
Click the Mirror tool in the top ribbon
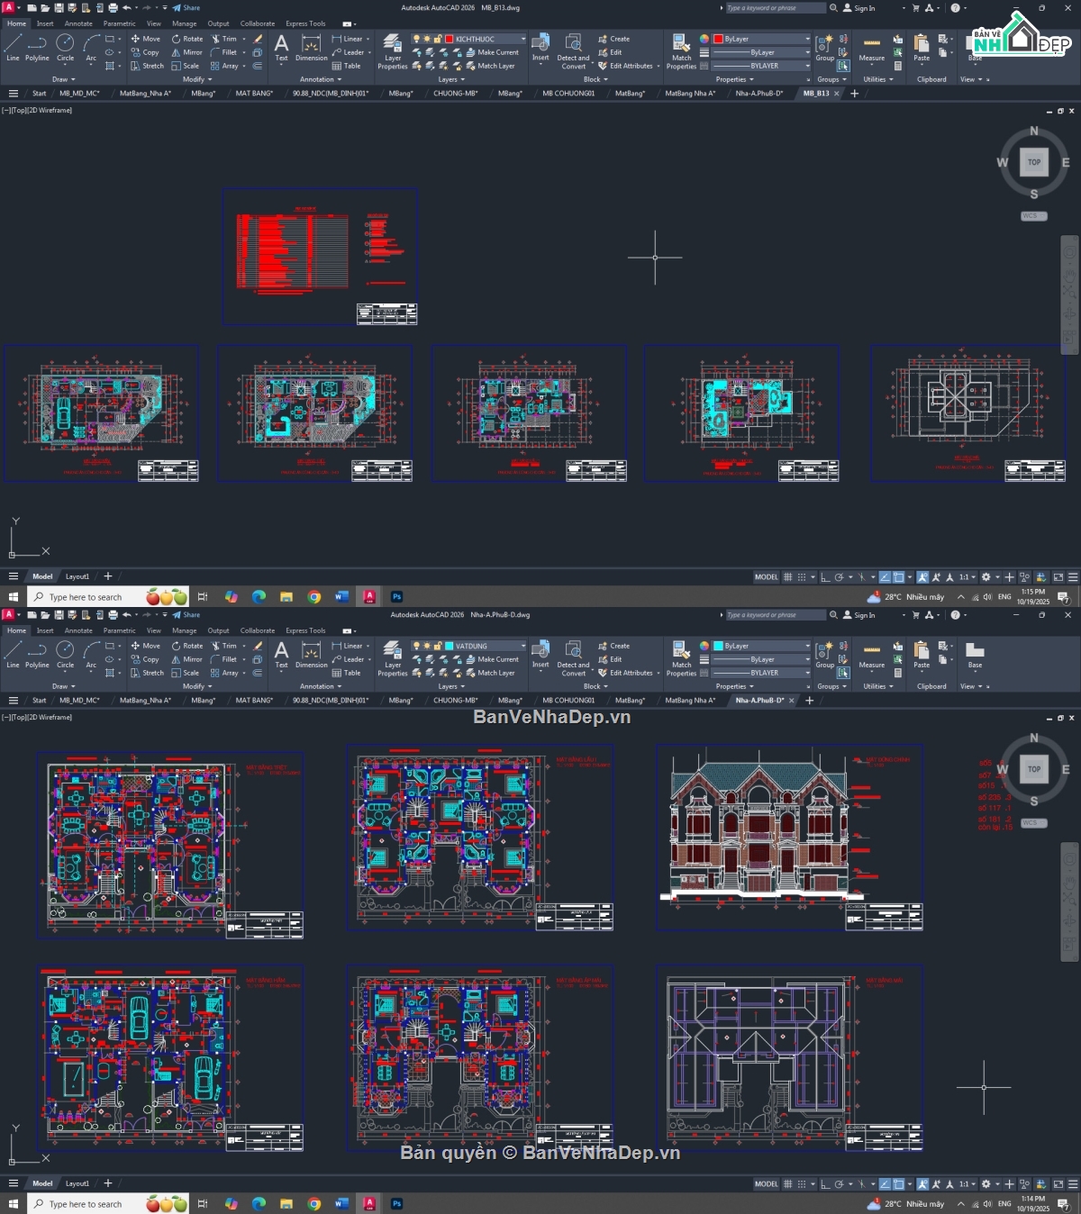point(187,52)
